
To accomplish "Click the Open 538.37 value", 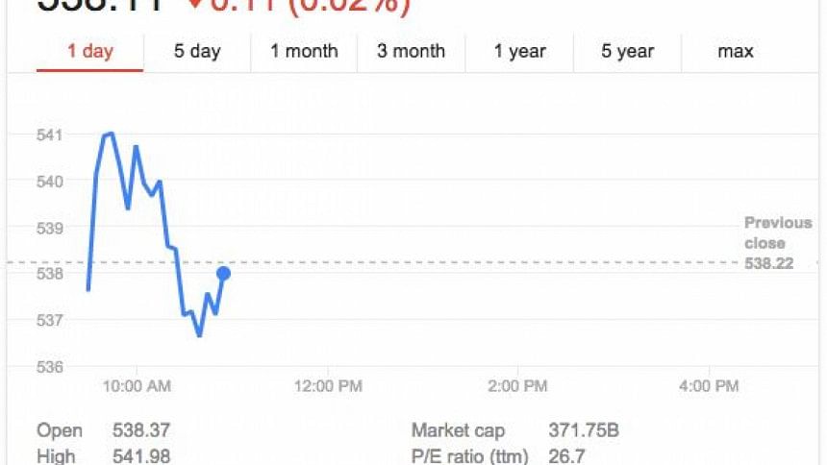I will pyautogui.click(x=140, y=430).
